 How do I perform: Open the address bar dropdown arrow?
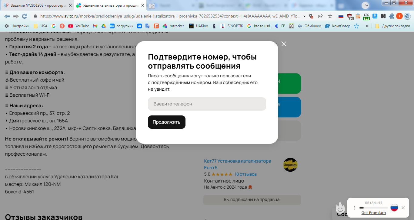point(304,16)
